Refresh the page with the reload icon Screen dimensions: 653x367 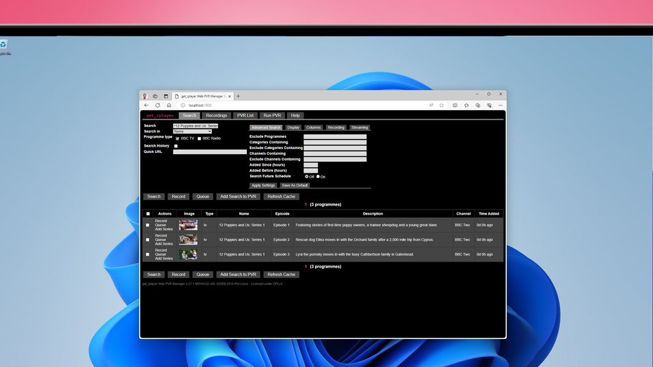pos(157,104)
